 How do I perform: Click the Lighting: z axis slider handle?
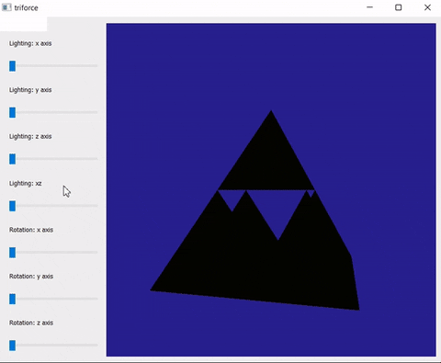[x=12, y=159]
